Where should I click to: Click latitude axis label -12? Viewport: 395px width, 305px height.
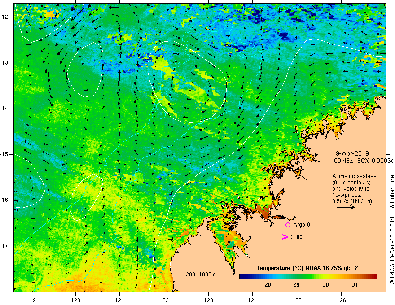click(5, 17)
